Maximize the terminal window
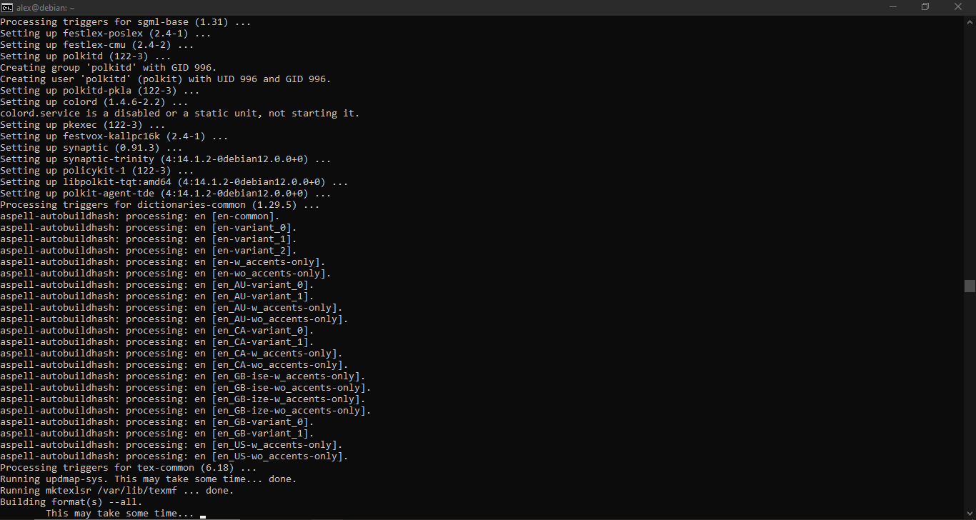 pyautogui.click(x=925, y=6)
